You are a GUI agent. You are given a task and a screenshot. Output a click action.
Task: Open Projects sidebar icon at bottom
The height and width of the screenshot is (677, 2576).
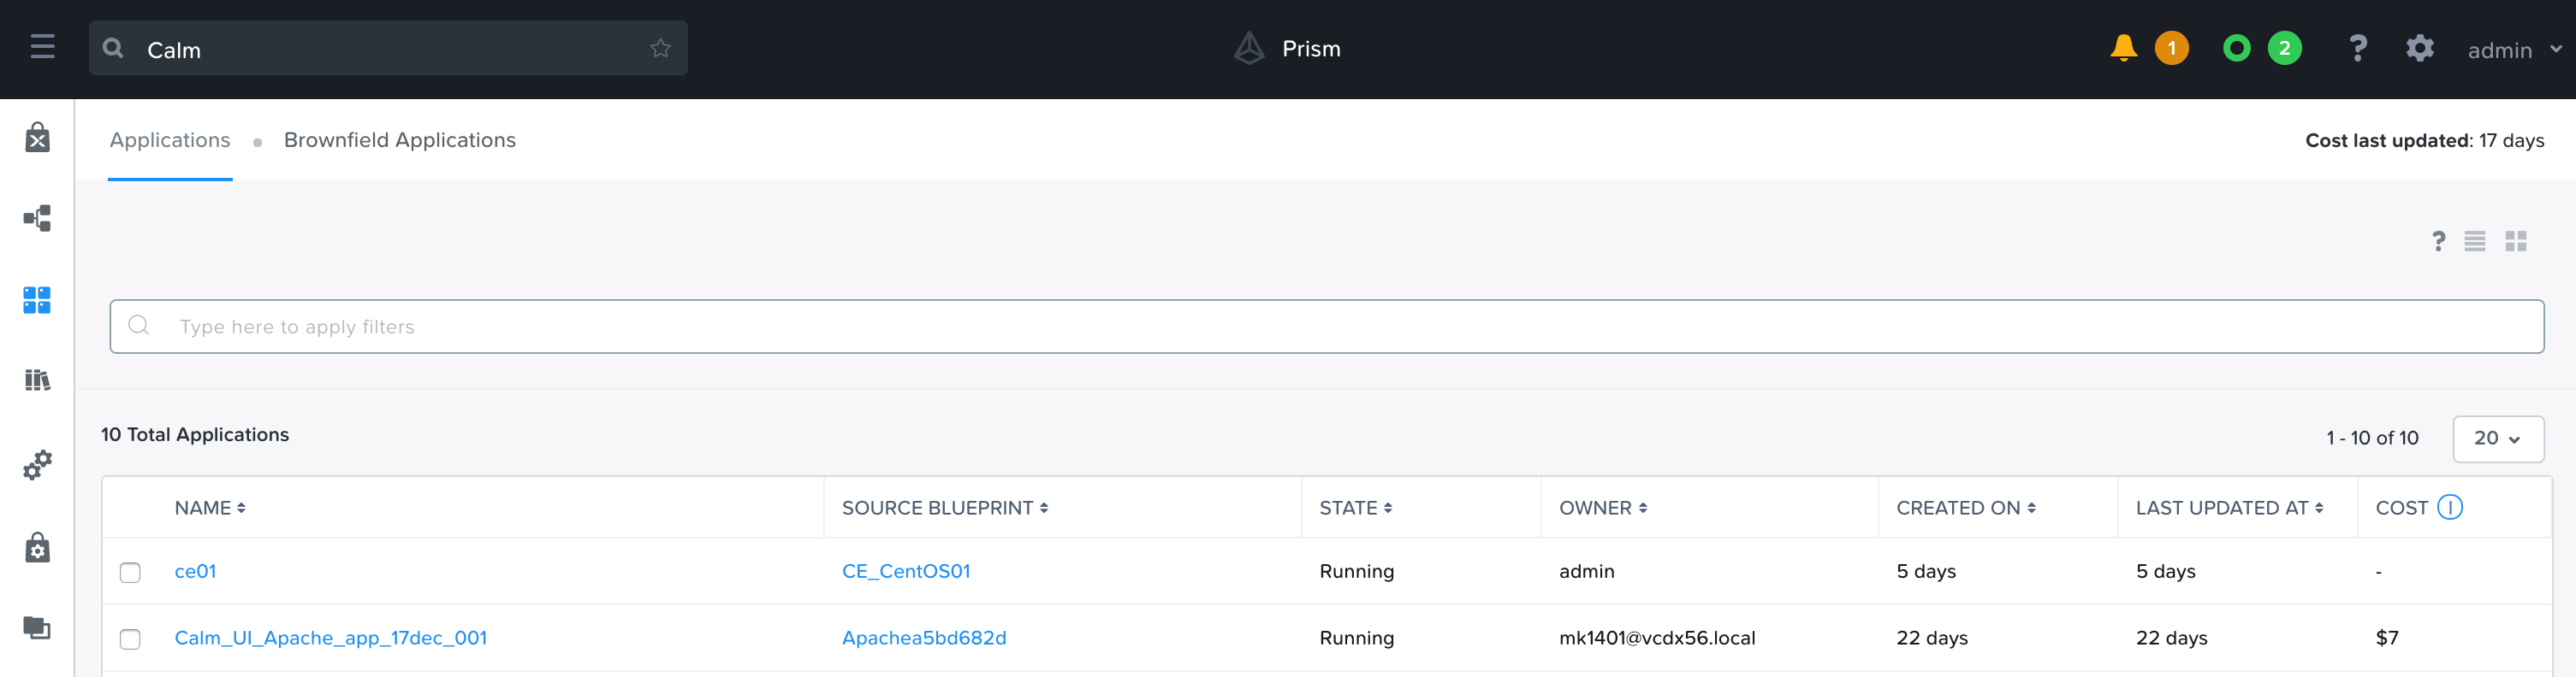point(37,627)
